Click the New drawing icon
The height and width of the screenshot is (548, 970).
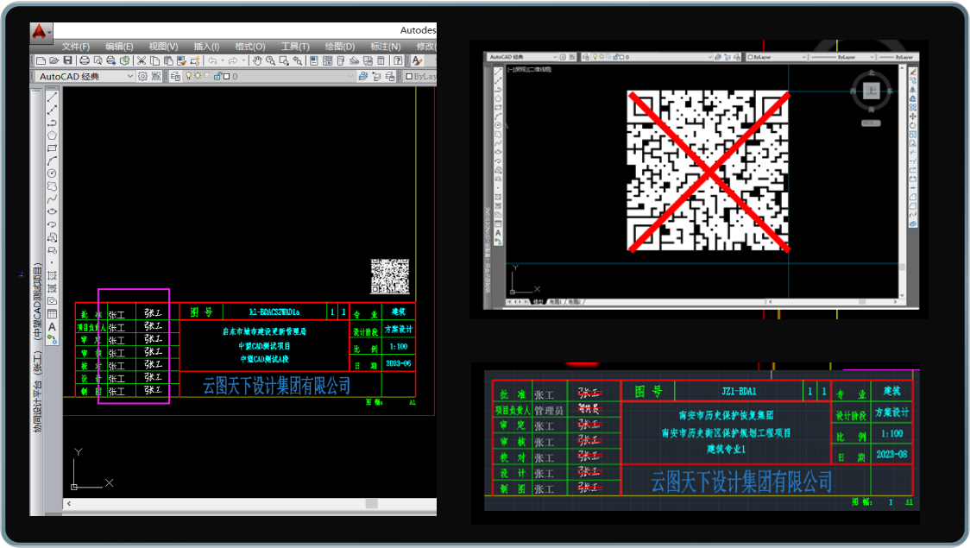tap(41, 60)
